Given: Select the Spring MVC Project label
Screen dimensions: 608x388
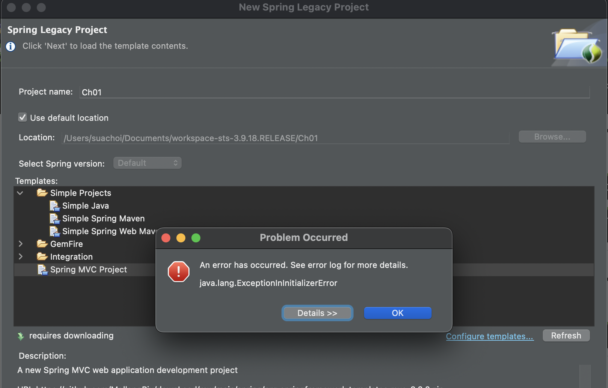Looking at the screenshot, I should [x=89, y=269].
